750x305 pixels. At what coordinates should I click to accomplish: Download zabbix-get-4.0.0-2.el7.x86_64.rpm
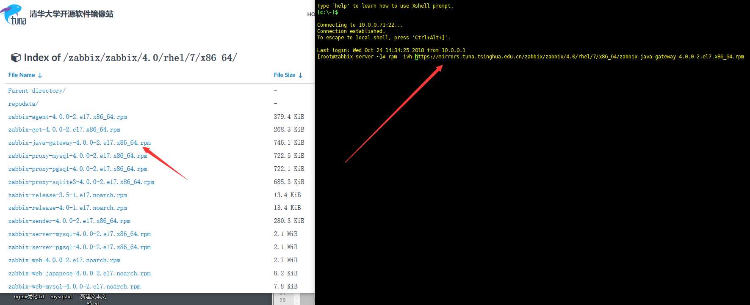(64, 129)
